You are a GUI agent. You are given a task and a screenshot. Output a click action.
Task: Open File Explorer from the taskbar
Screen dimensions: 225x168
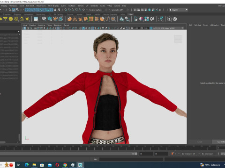34,165
